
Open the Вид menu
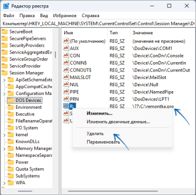pyautogui.click(x=44, y=16)
